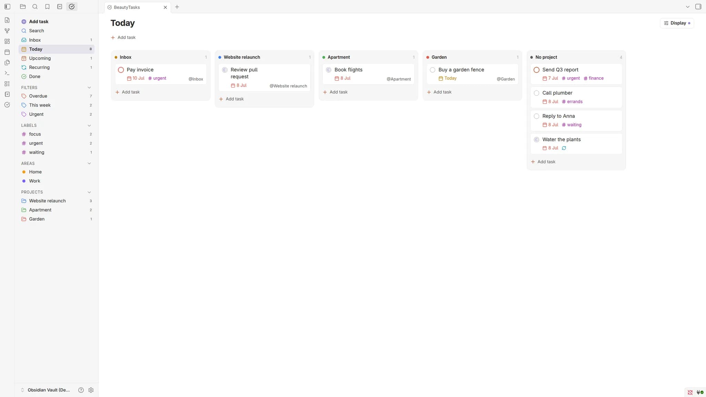Switch to the BeautyTasks tab
This screenshot has width=706, height=397.
[x=137, y=7]
